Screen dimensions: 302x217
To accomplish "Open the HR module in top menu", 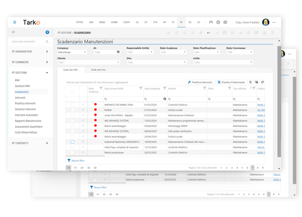I will pos(164,22).
